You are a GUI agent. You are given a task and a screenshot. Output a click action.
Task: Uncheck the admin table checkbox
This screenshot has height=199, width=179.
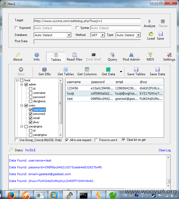click(26, 84)
